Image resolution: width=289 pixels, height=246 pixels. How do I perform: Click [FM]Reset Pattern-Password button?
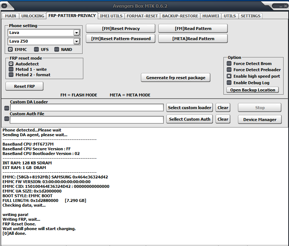point(121,39)
